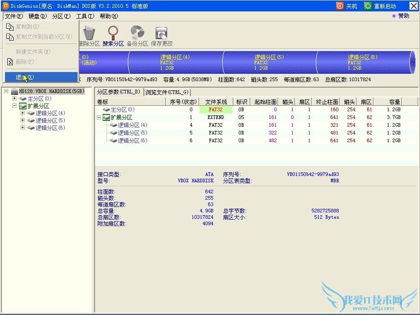The height and width of the screenshot is (315, 420).
Task: Select 逻辑分区(5) segment in the disk bar
Action: 269,62
